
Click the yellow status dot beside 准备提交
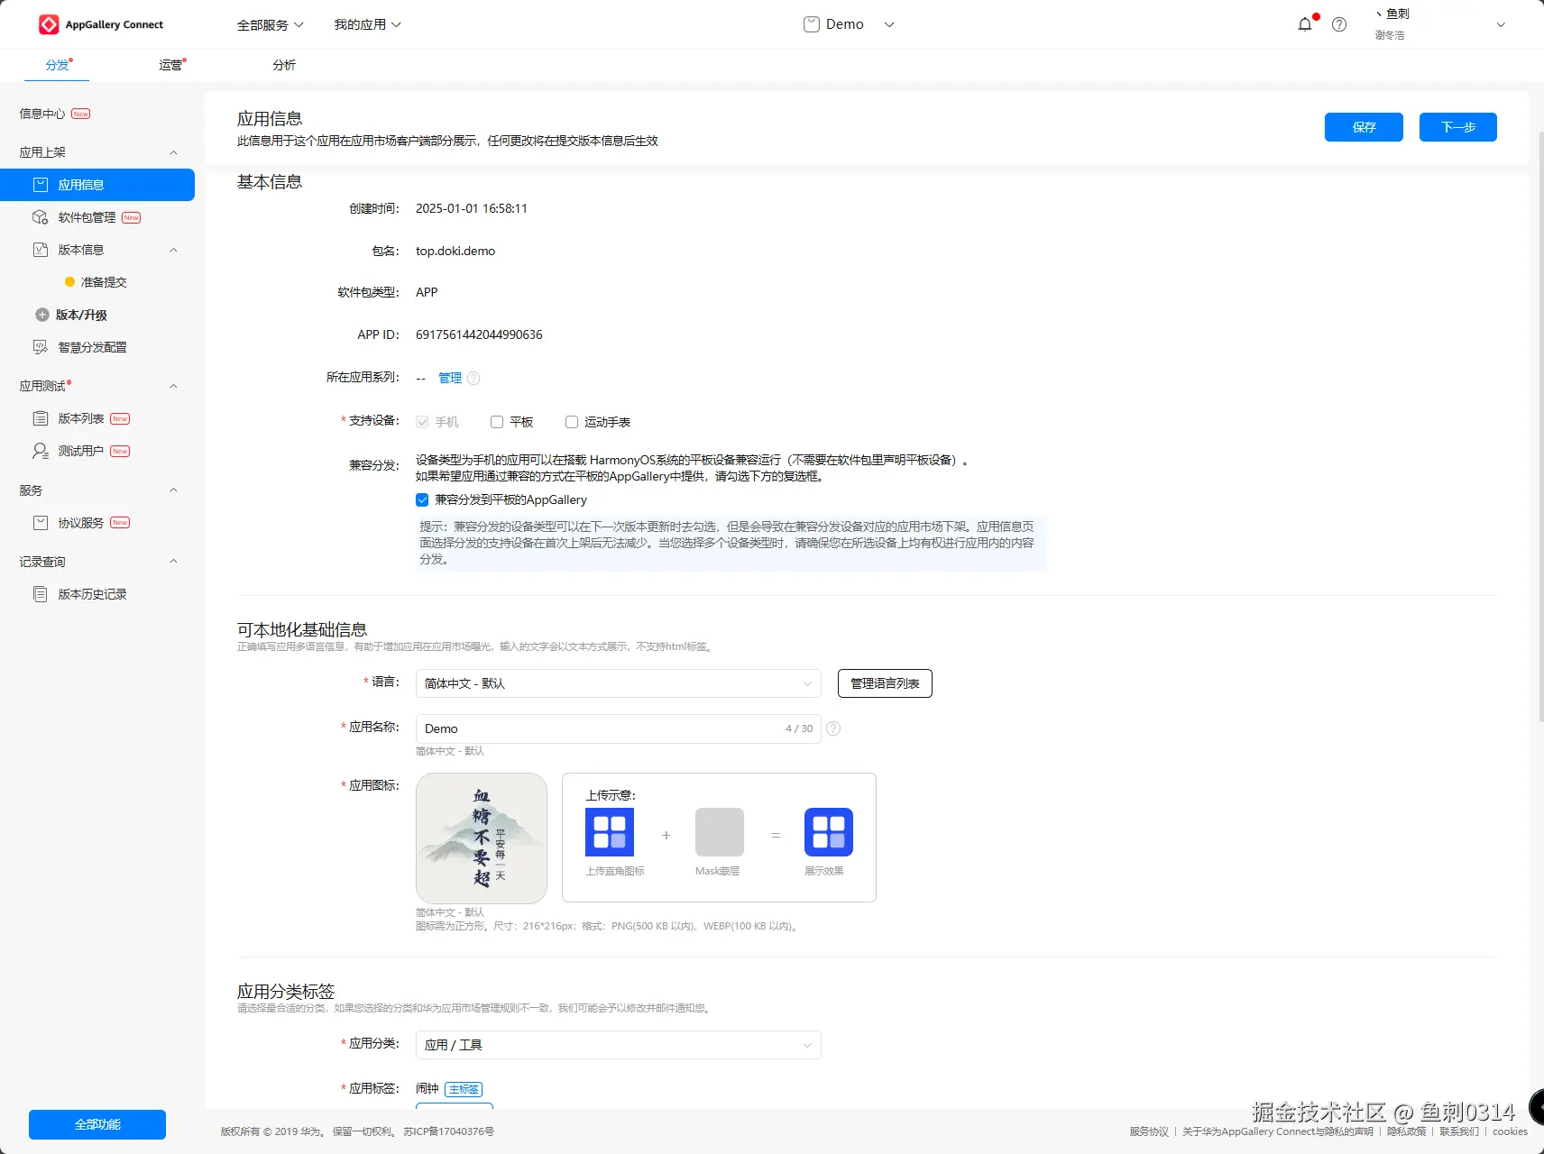click(69, 282)
